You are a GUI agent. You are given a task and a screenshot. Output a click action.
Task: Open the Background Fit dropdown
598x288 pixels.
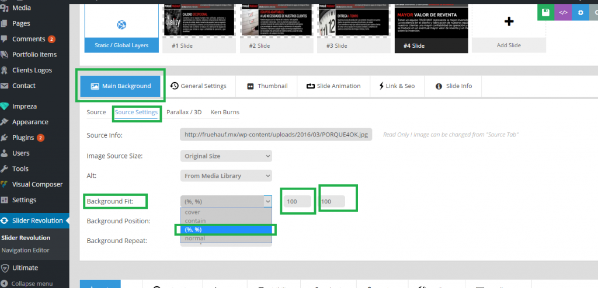226,201
